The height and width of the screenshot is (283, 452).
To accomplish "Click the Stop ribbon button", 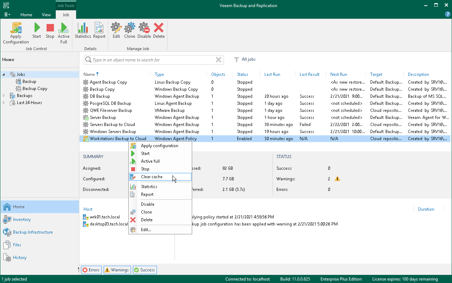I will tap(50, 30).
